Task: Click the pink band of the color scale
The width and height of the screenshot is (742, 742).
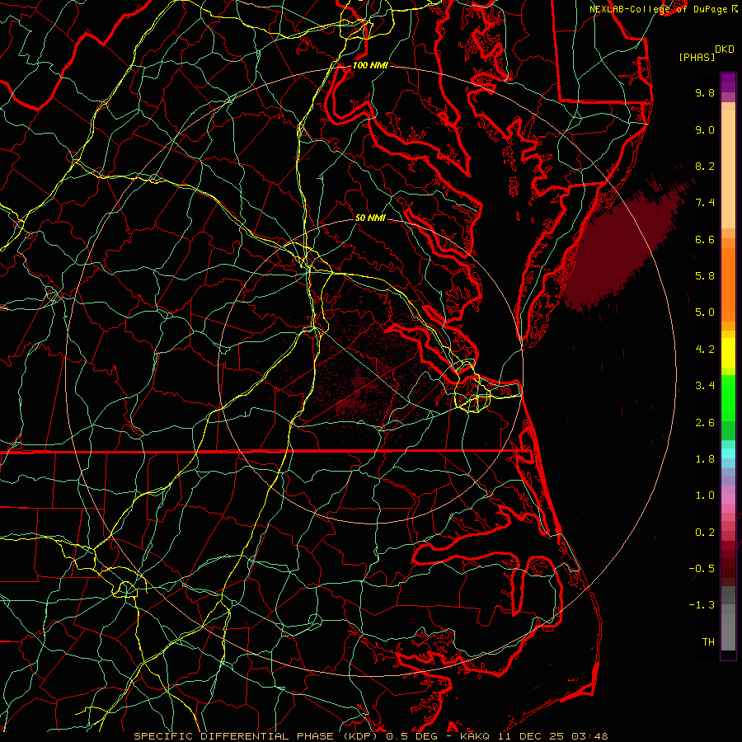Action: click(728, 500)
